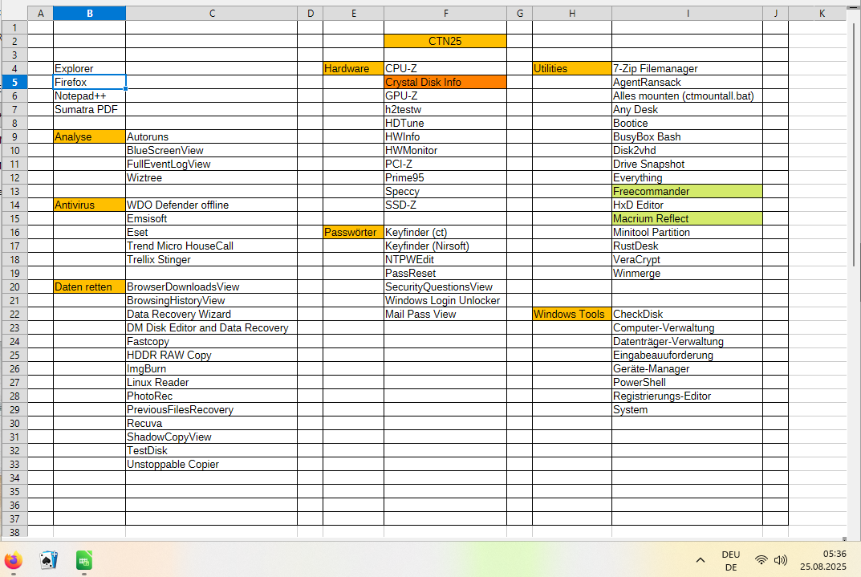Switch keyboard language DEU DE
The image size is (861, 577).
tap(731, 560)
